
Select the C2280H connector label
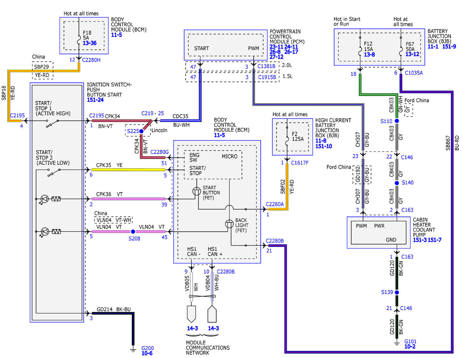[91, 60]
